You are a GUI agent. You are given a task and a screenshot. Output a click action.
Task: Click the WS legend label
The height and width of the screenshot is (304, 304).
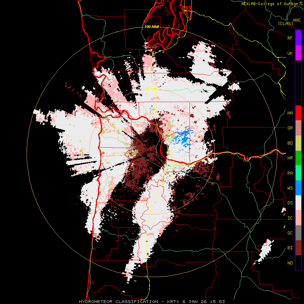click(290, 188)
